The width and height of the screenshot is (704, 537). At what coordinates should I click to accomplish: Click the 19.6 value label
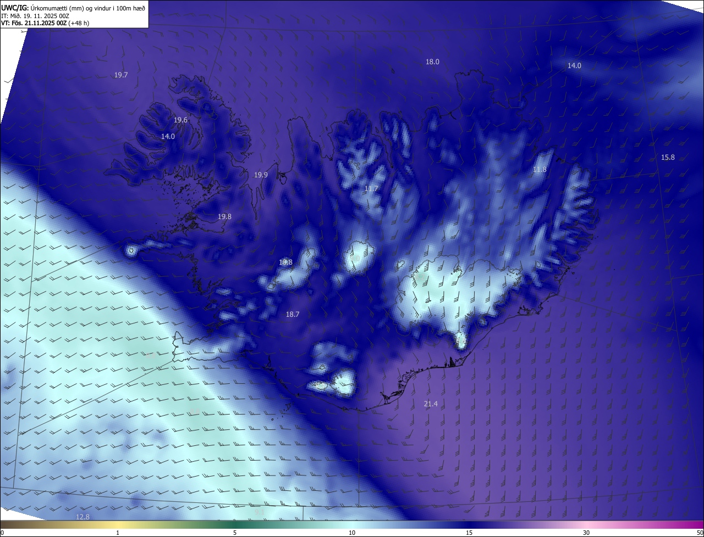point(180,120)
